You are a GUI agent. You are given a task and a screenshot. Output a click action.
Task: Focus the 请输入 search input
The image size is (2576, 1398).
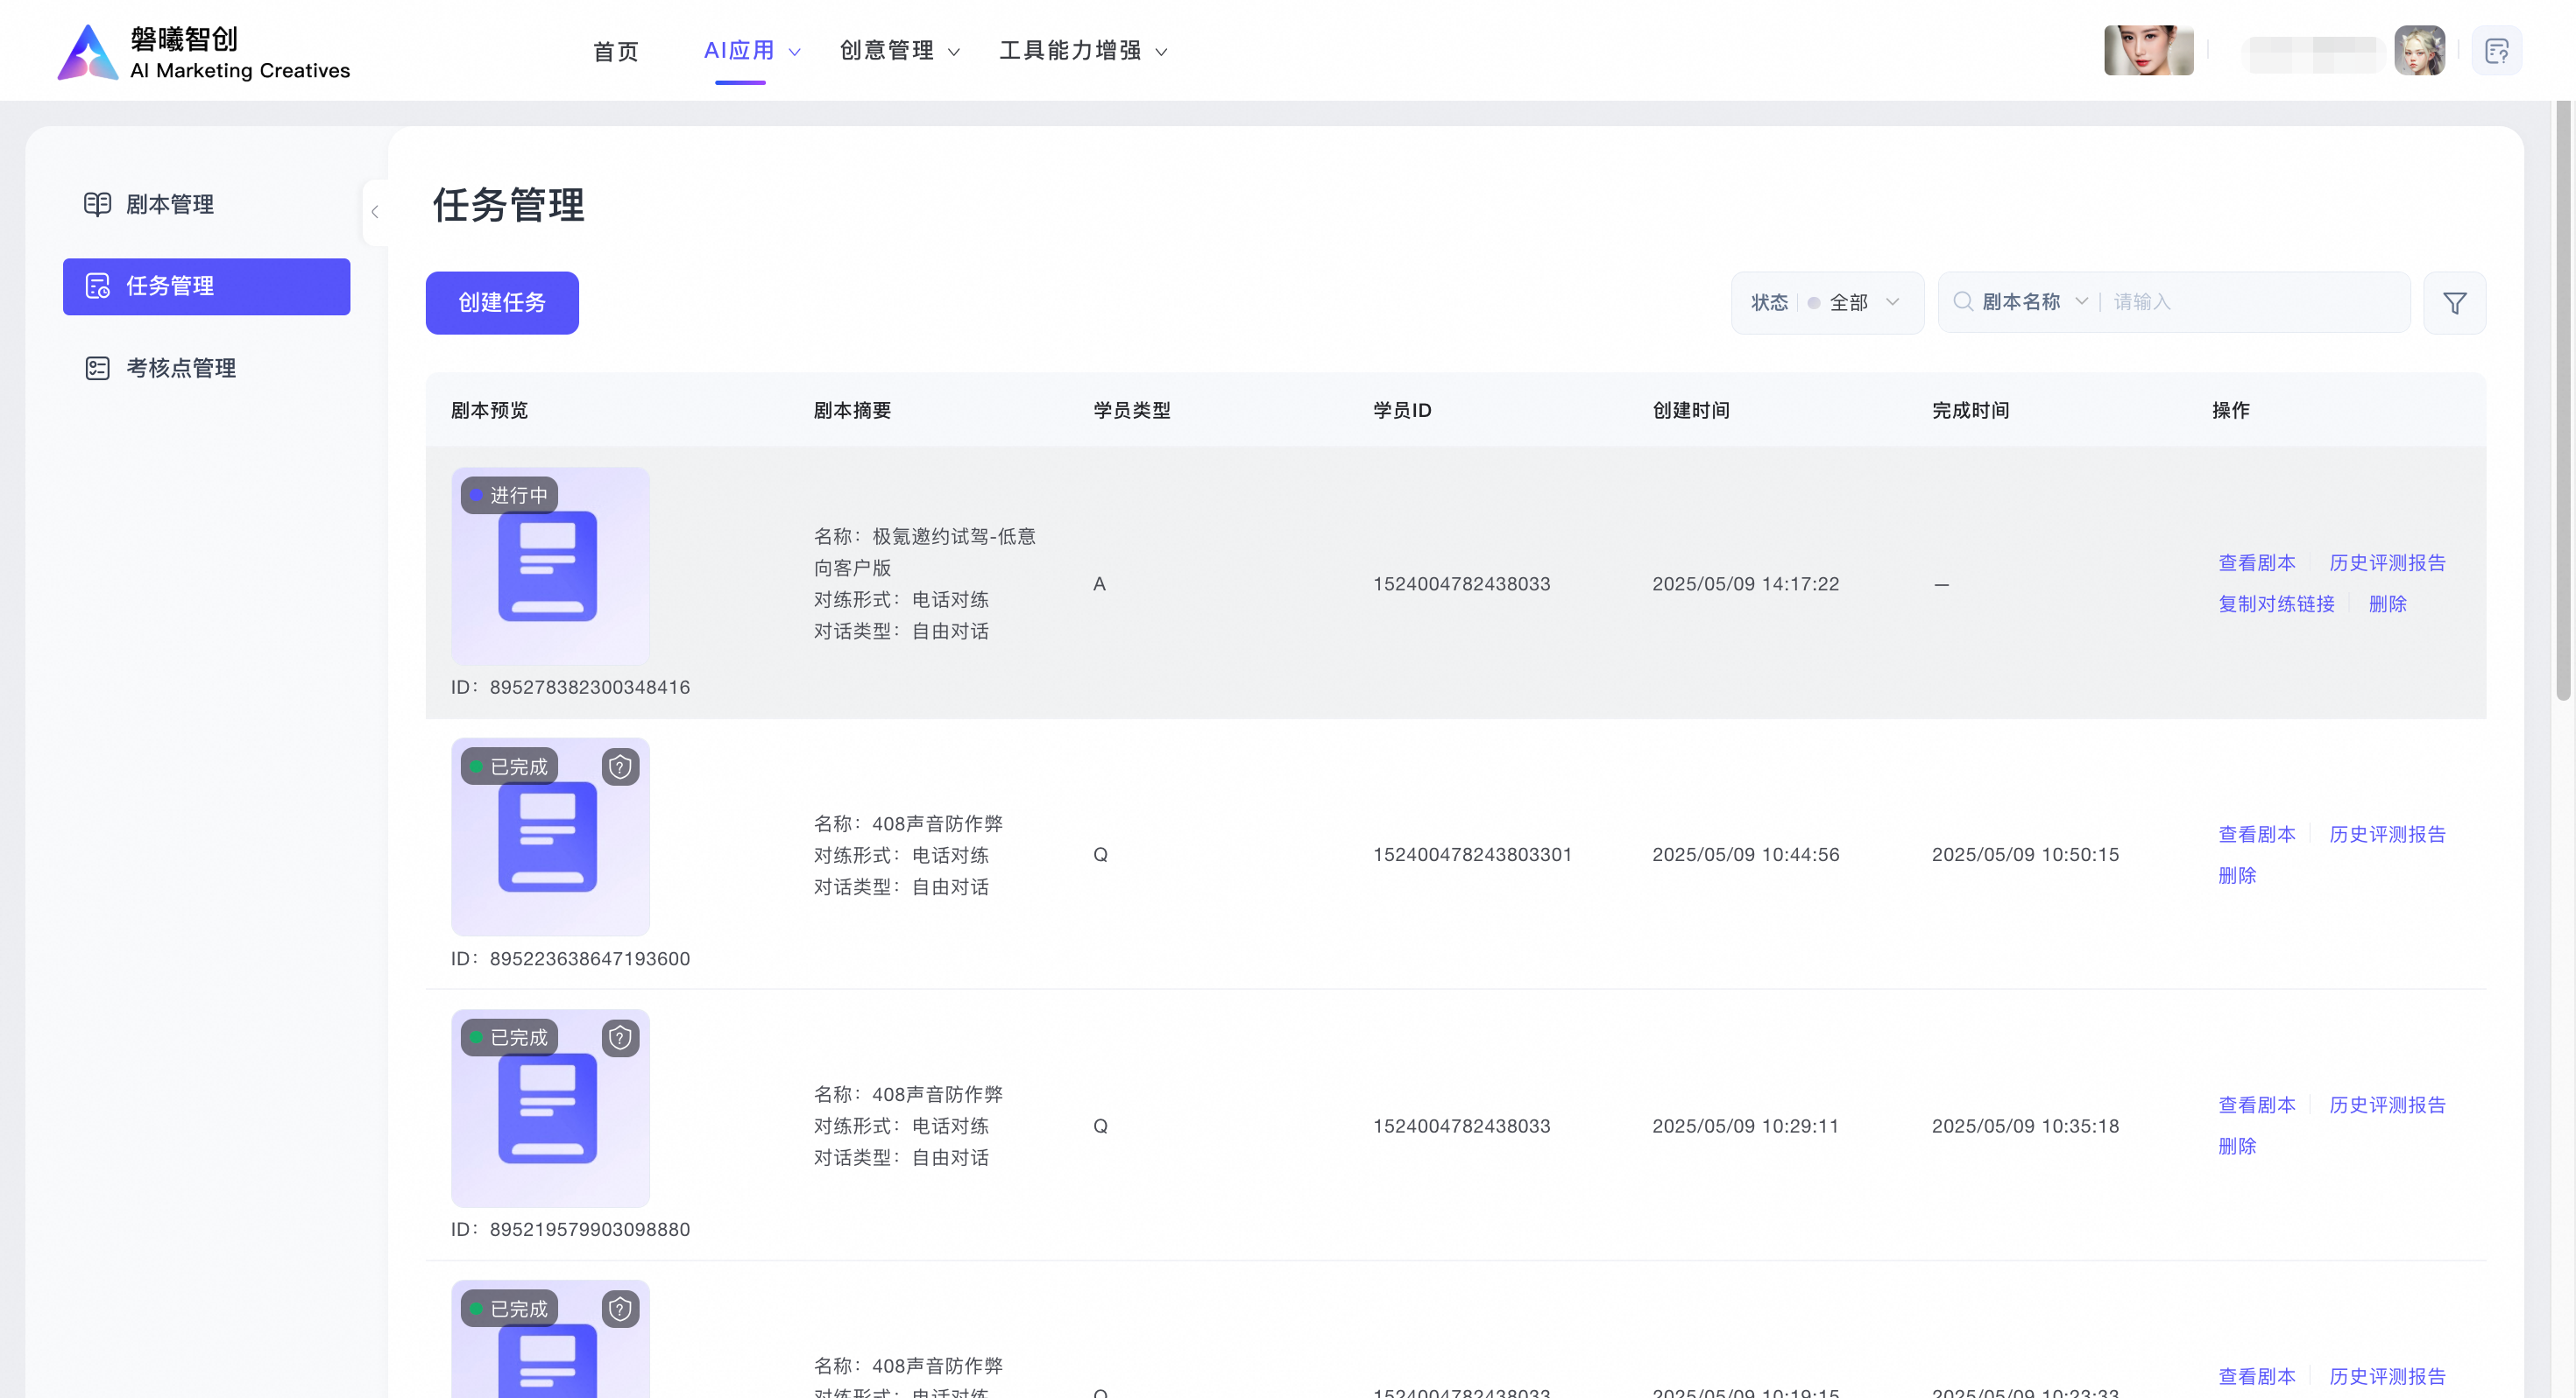[x=2255, y=301]
